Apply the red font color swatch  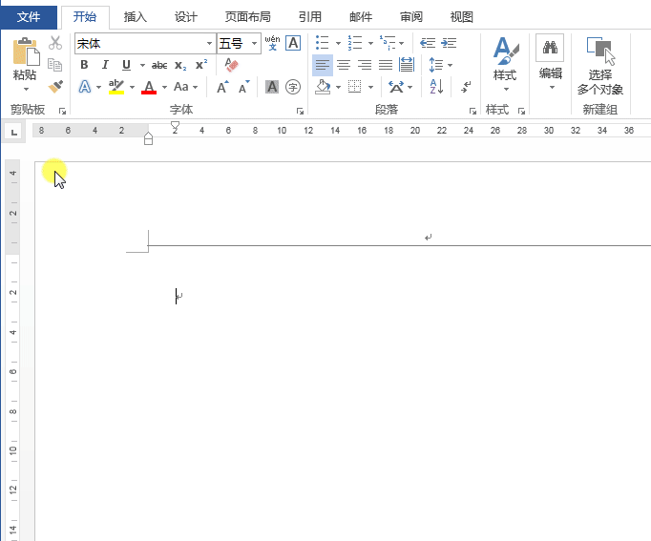click(x=148, y=88)
